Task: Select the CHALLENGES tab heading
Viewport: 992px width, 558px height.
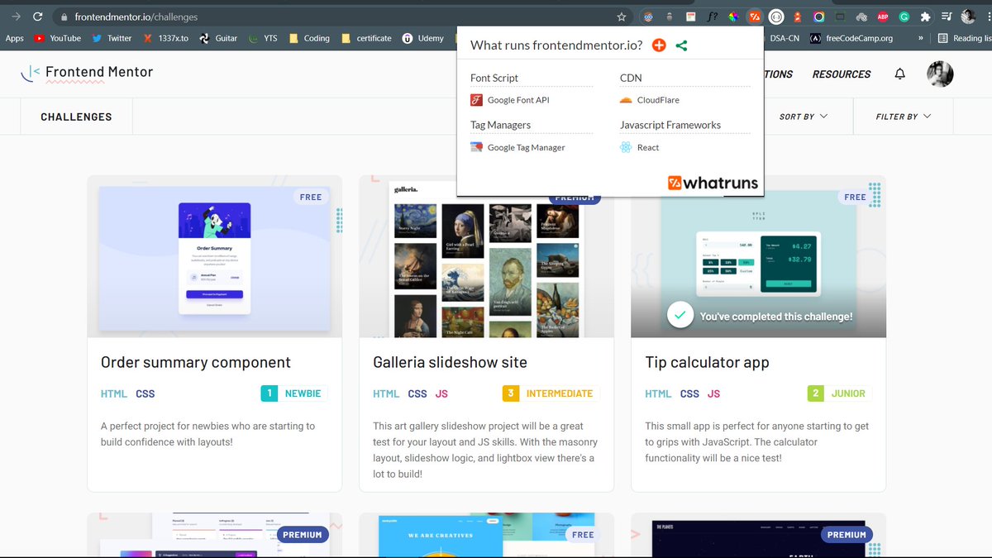Action: pyautogui.click(x=76, y=117)
